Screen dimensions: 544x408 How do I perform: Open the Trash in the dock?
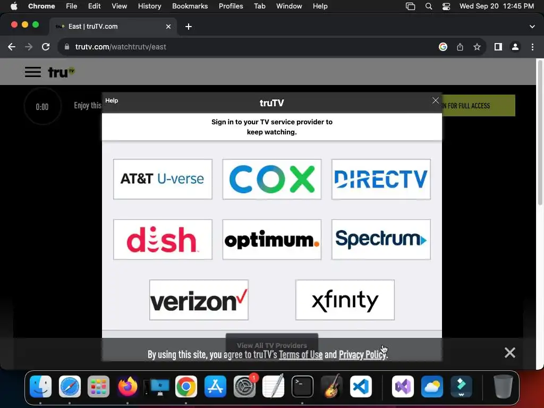coord(503,386)
